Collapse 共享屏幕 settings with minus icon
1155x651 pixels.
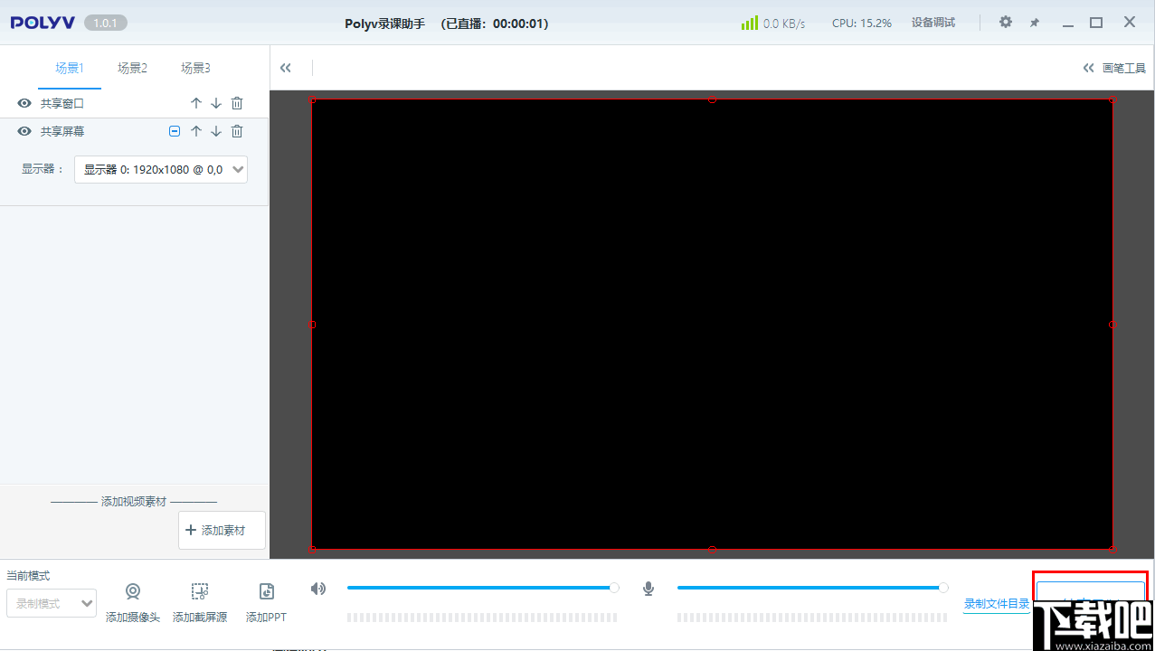(x=175, y=132)
